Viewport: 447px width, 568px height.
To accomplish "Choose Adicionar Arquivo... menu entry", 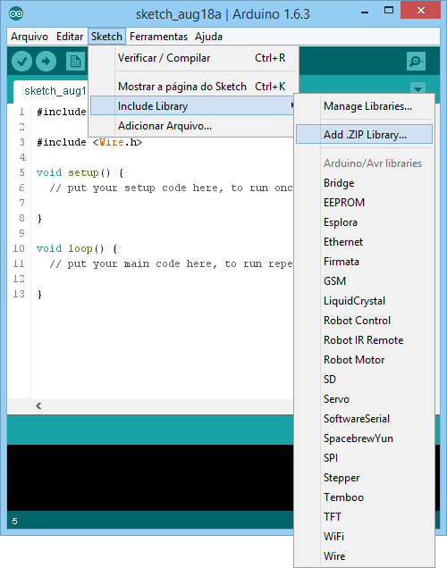I will 192,126.
